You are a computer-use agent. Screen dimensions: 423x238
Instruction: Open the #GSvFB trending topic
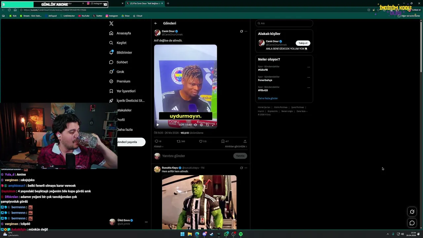[x=263, y=70]
